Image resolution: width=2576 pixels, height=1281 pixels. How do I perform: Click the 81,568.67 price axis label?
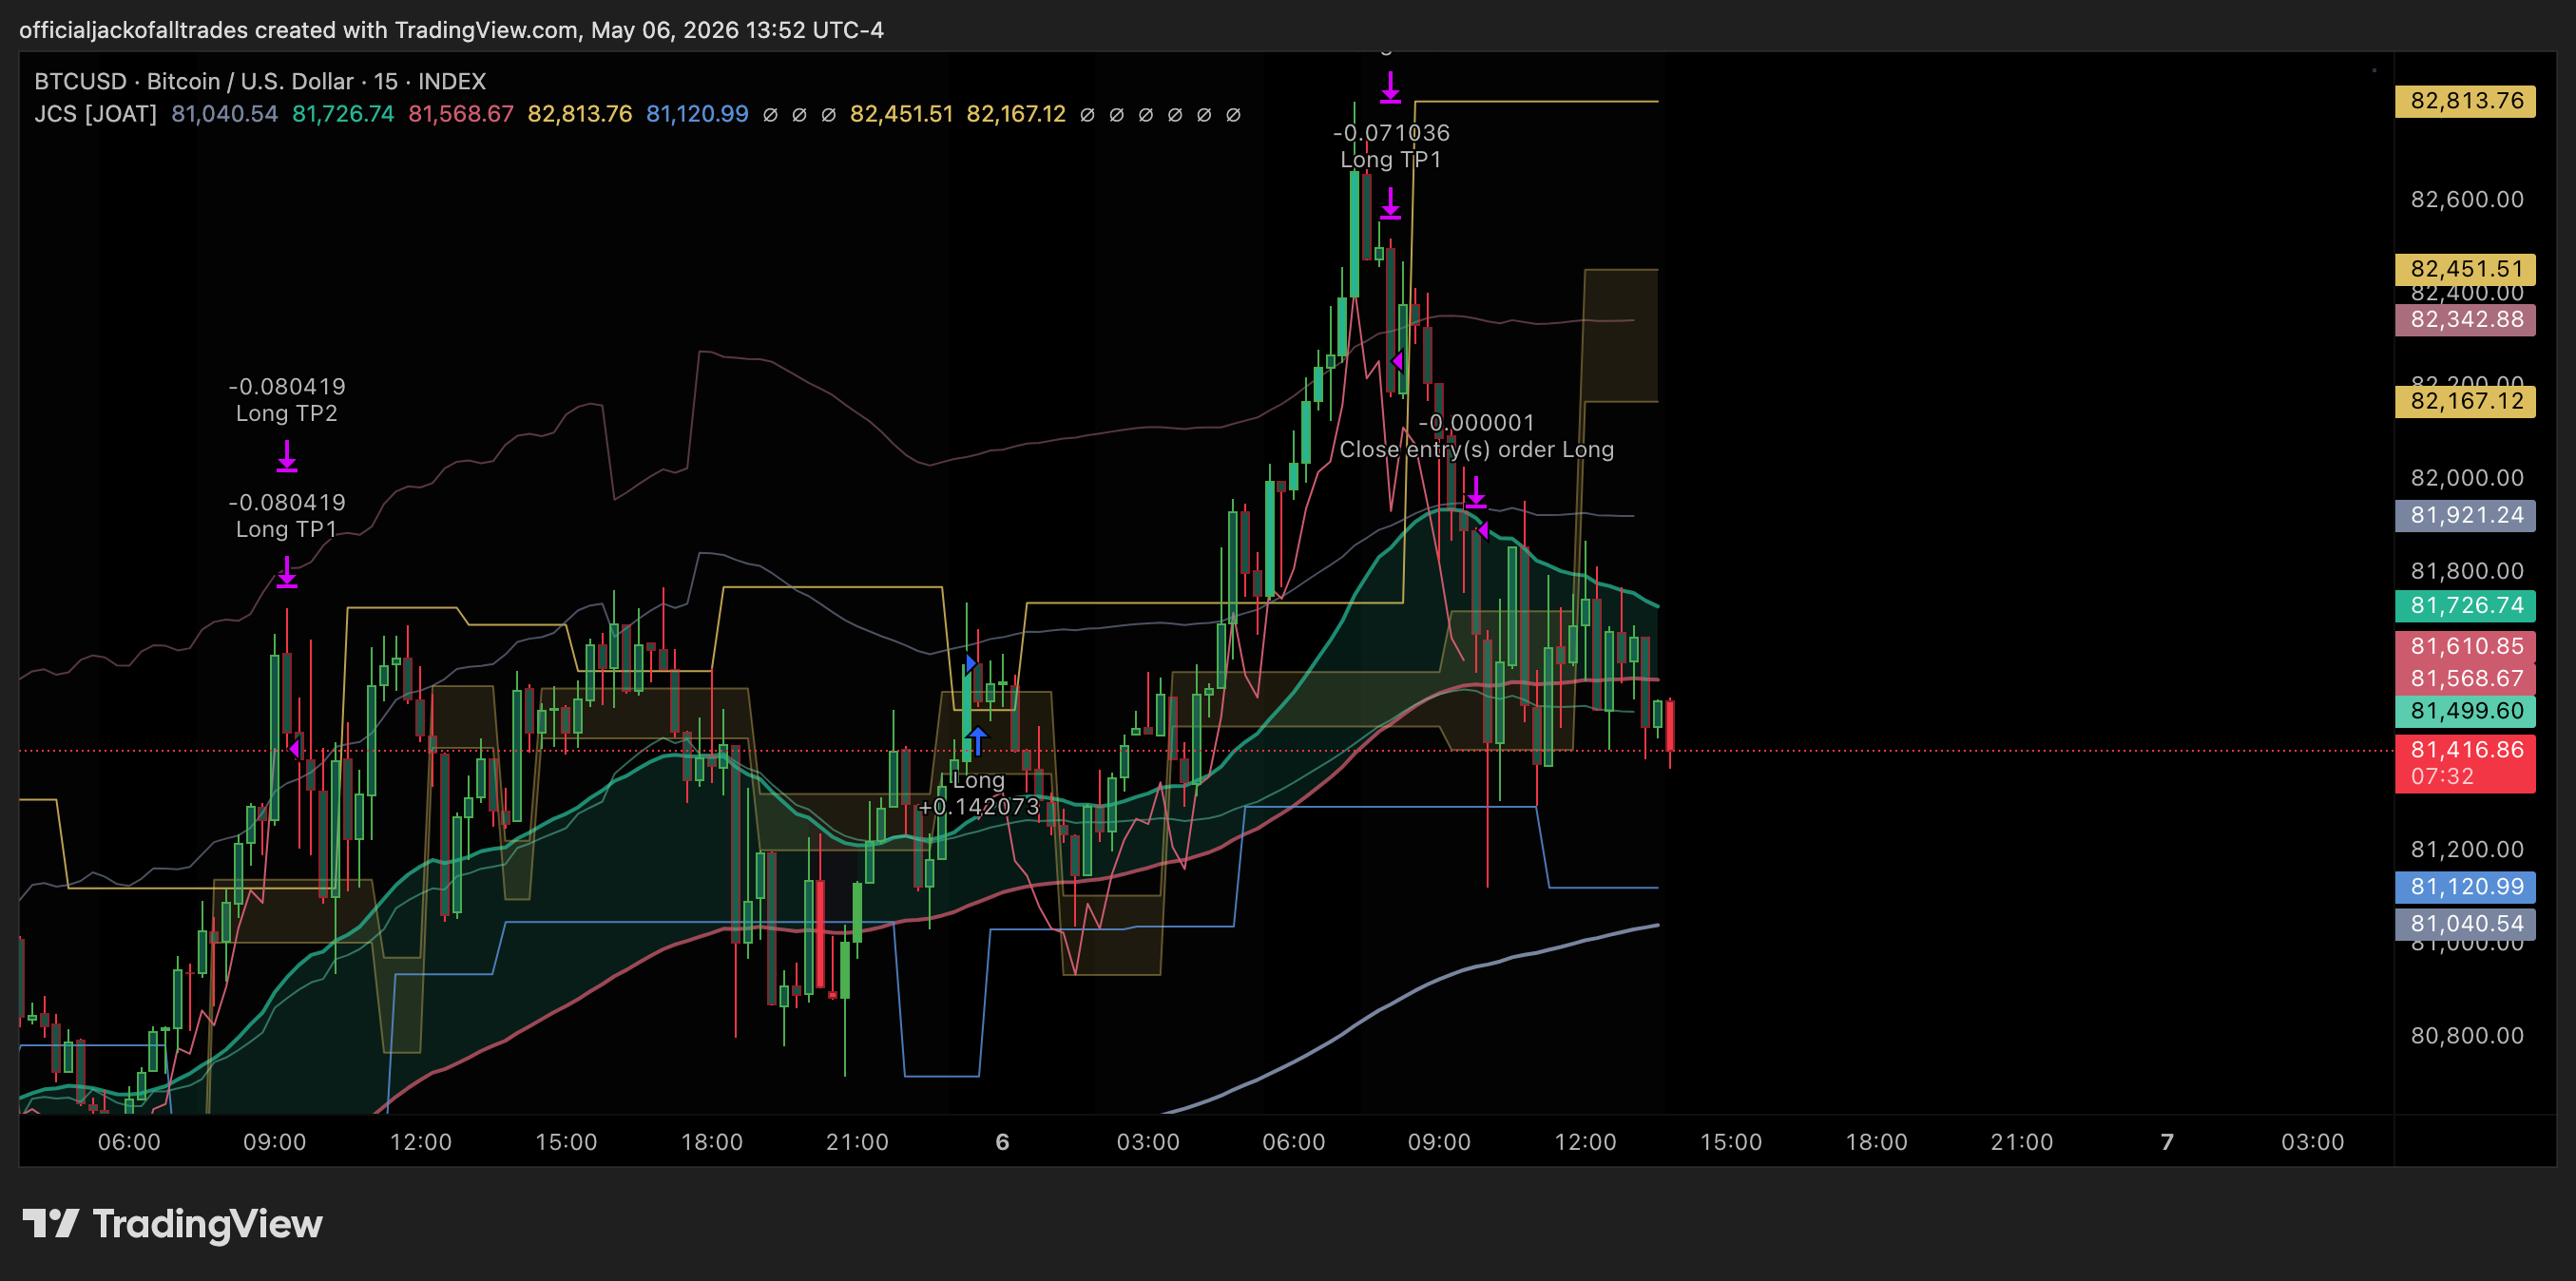pyautogui.click(x=2465, y=679)
